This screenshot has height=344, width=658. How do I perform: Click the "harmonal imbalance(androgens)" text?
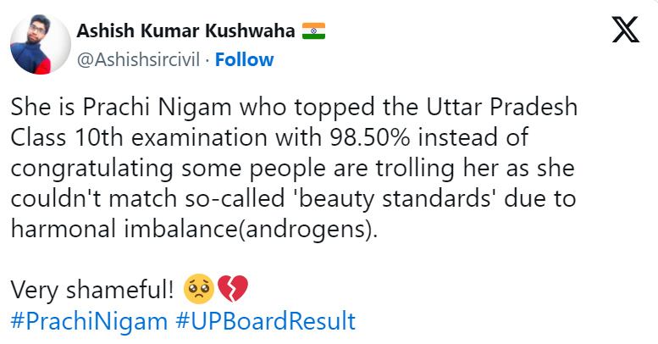192,229
